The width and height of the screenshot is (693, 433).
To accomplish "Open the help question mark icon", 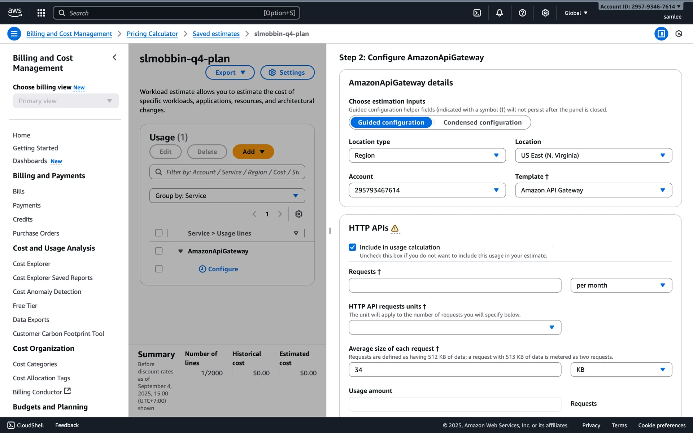I will (x=522, y=13).
